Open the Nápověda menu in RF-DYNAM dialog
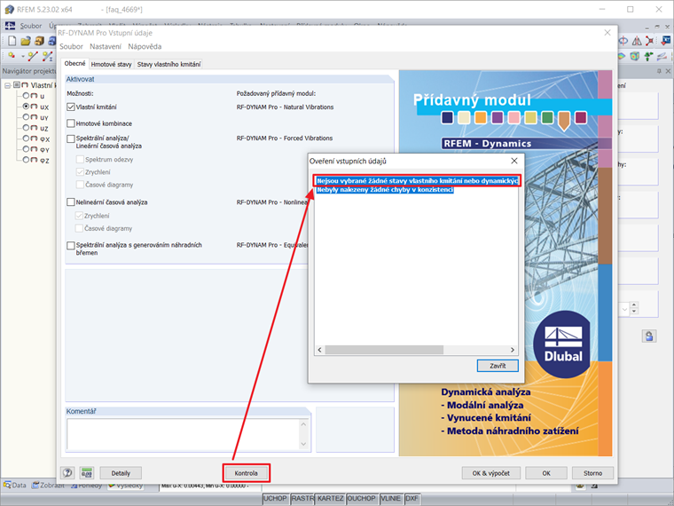 pyautogui.click(x=145, y=46)
